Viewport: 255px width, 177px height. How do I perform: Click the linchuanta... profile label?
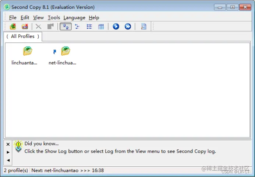[x=24, y=63]
